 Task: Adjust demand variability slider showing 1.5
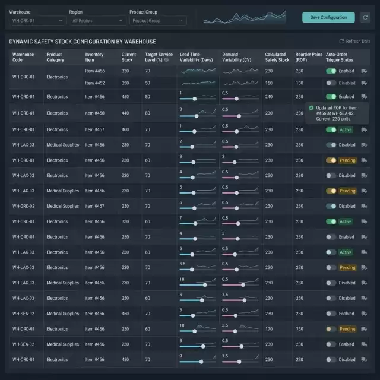(240, 362)
